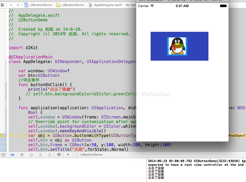Viewport: 246px width, 182px height.
Task: Click 'var window: UIWindow?' line
Action: pyautogui.click(x=44, y=71)
